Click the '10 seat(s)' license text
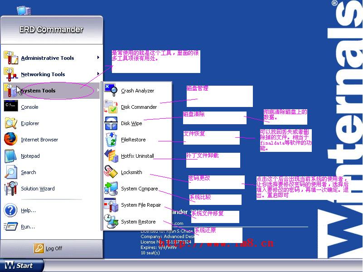The image size is (363, 272). coord(150,253)
